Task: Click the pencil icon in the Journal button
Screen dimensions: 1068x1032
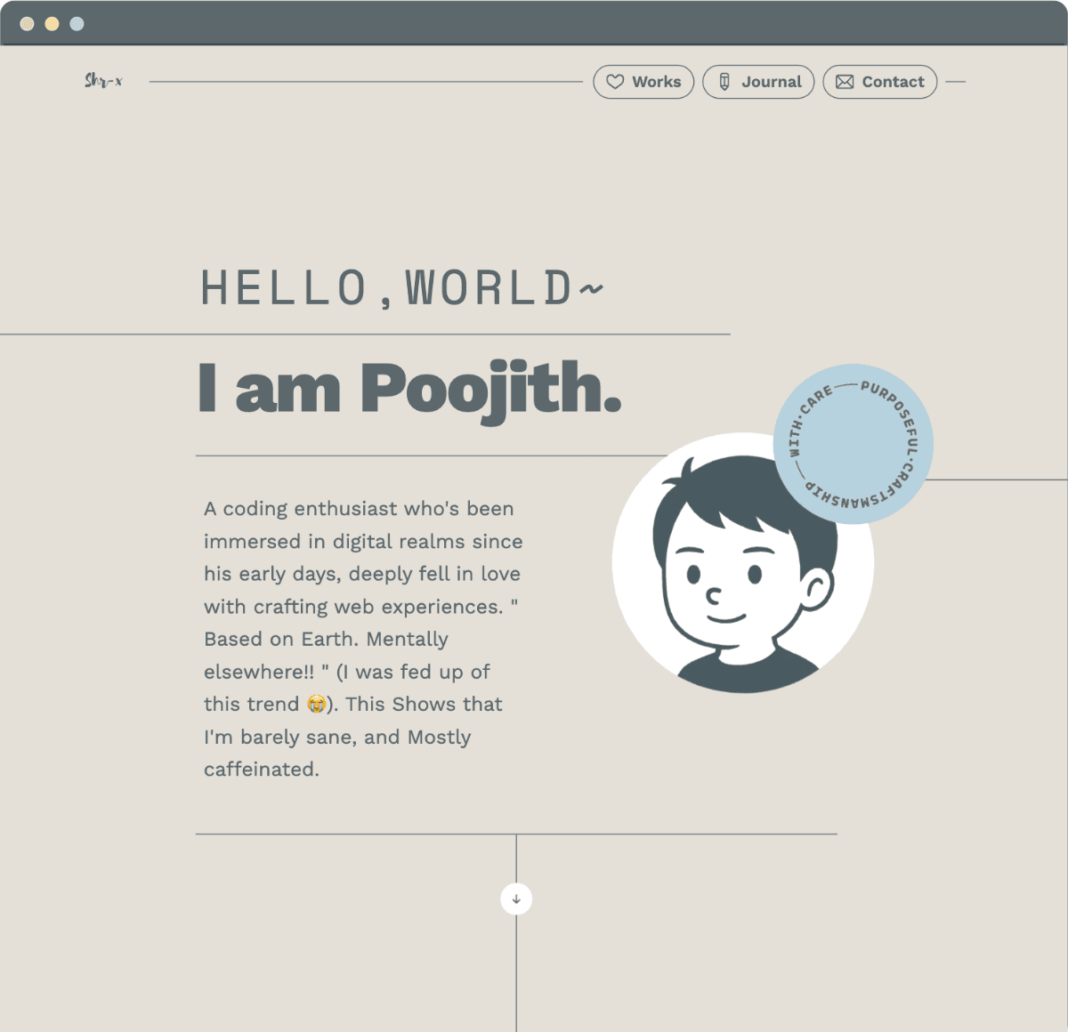Action: (724, 82)
